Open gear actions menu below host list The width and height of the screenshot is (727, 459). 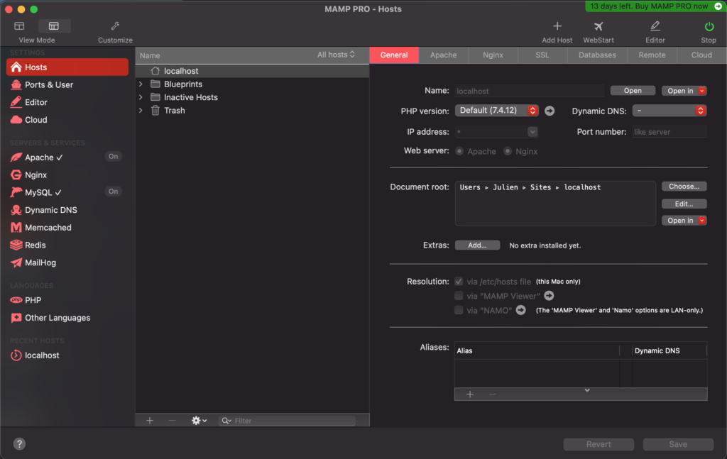(199, 421)
